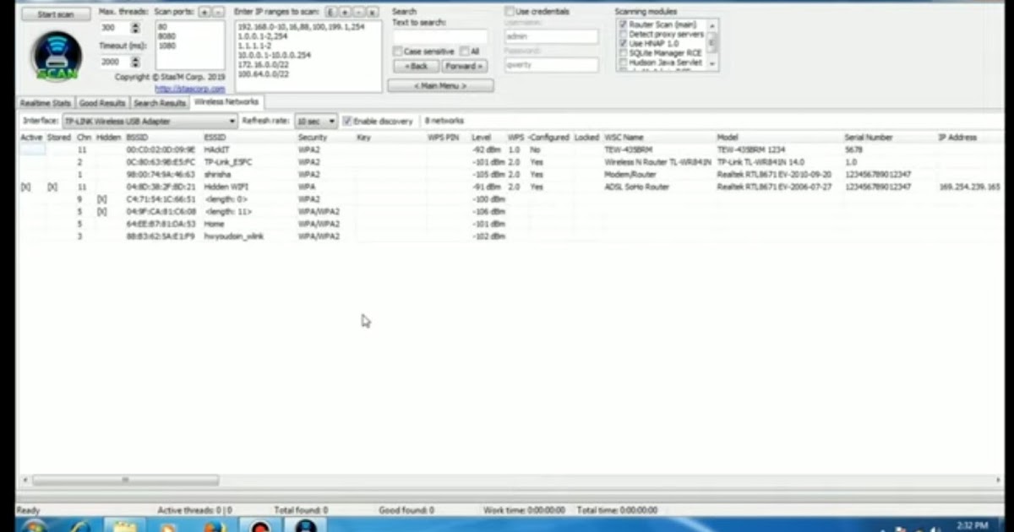
Task: Click the Timeout value field showing 2000
Action: pyautogui.click(x=114, y=62)
